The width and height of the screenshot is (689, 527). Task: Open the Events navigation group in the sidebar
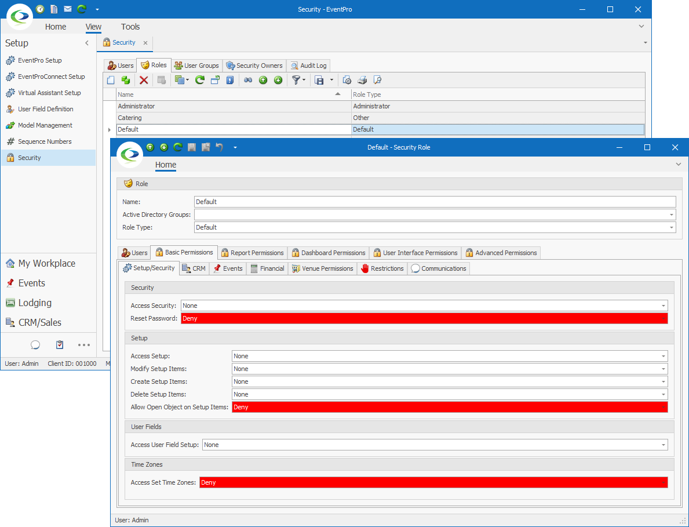48,283
